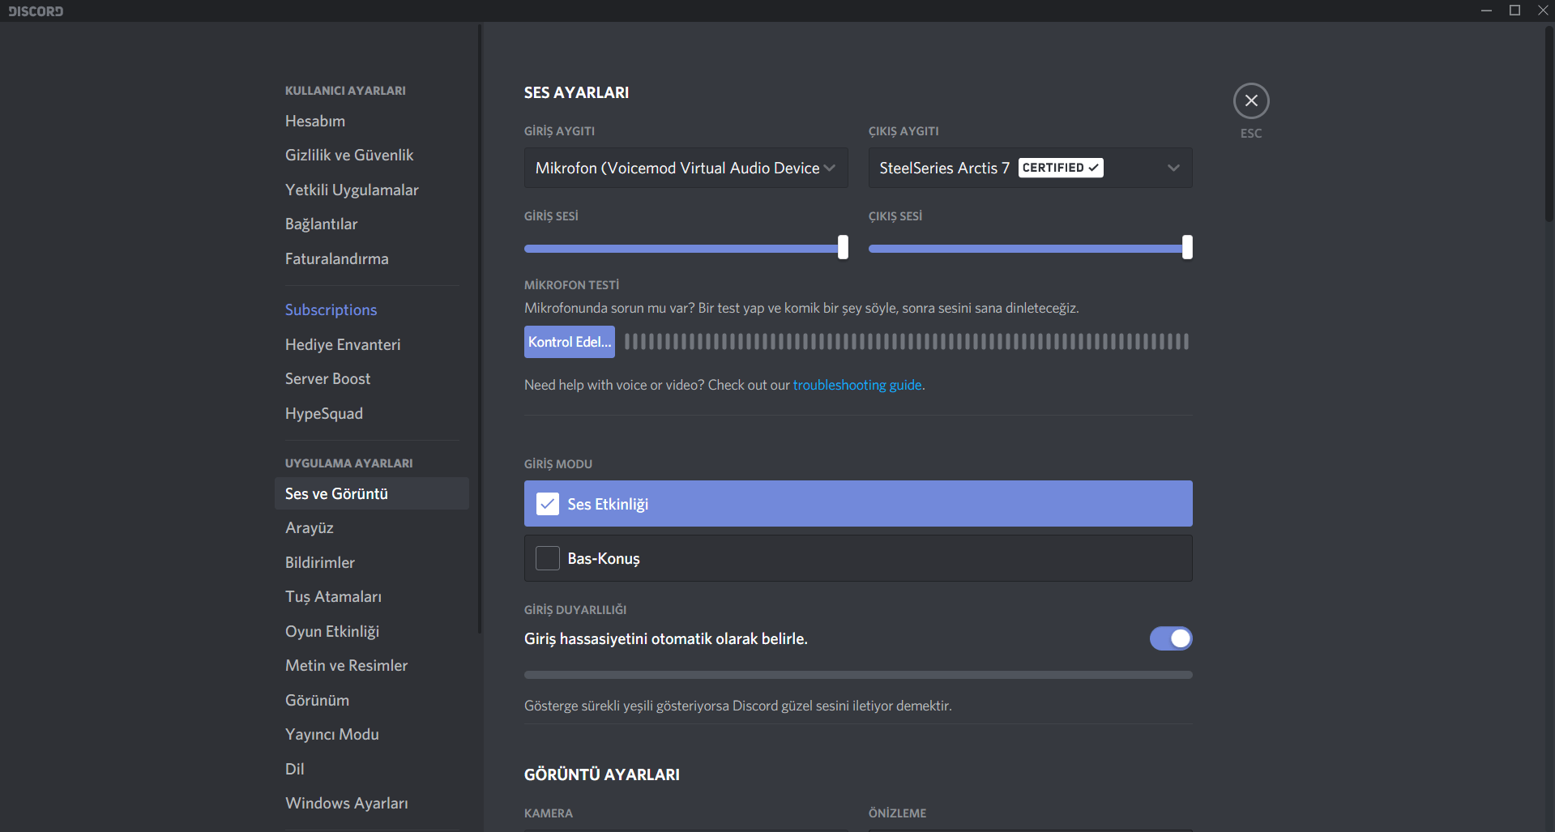Switch to Bildirimler settings
This screenshot has height=832, width=1555.
320,562
